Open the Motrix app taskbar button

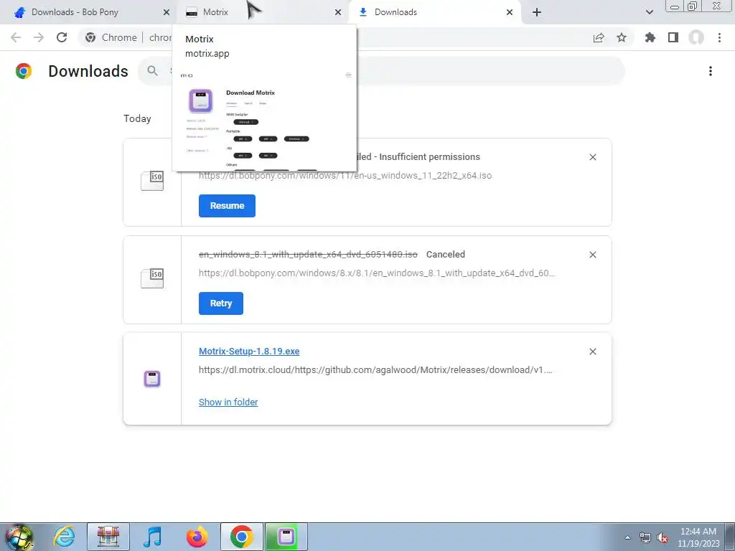point(286,537)
